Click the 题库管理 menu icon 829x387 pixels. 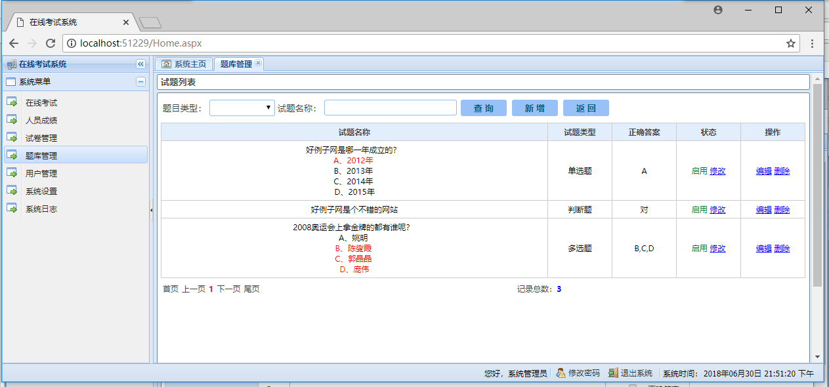12,155
